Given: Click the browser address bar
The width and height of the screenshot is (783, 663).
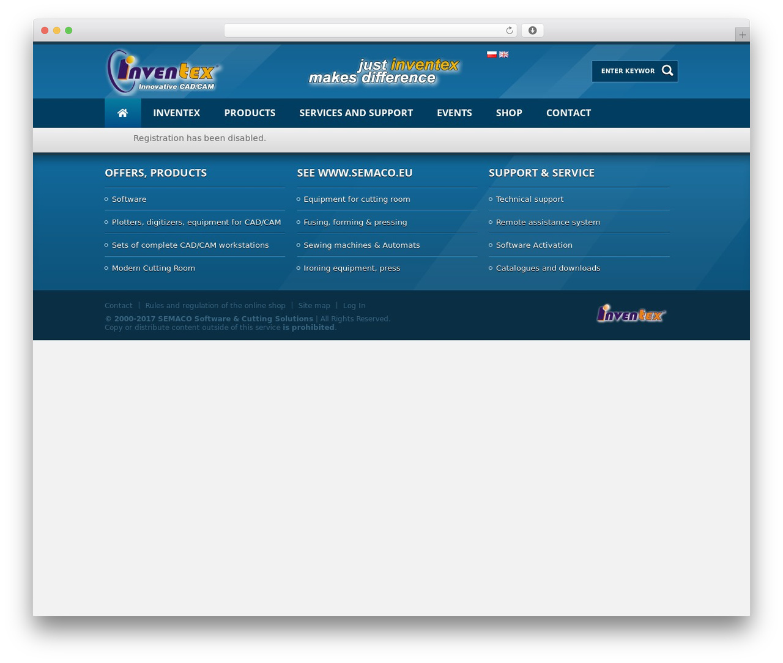Looking at the screenshot, I should pos(370,31).
